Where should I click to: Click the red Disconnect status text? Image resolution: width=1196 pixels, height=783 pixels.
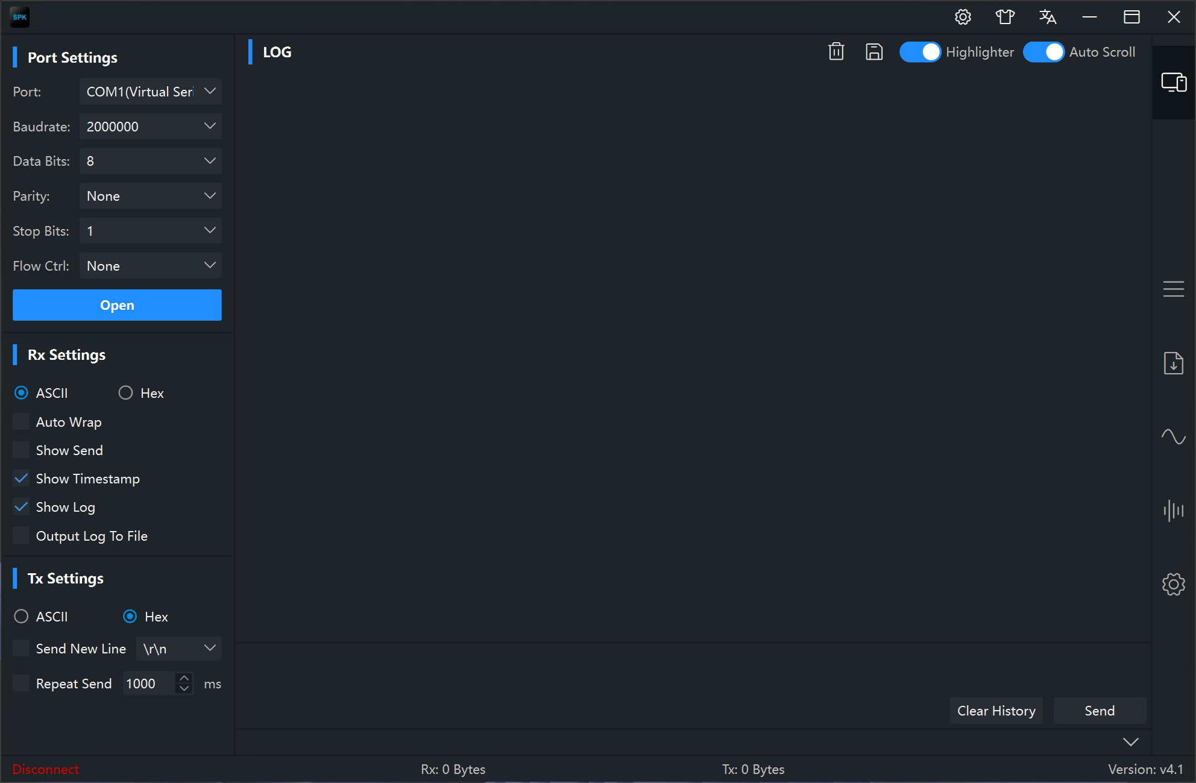[46, 769]
